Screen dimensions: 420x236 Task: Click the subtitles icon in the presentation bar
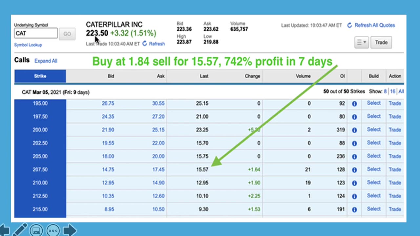pos(36,230)
